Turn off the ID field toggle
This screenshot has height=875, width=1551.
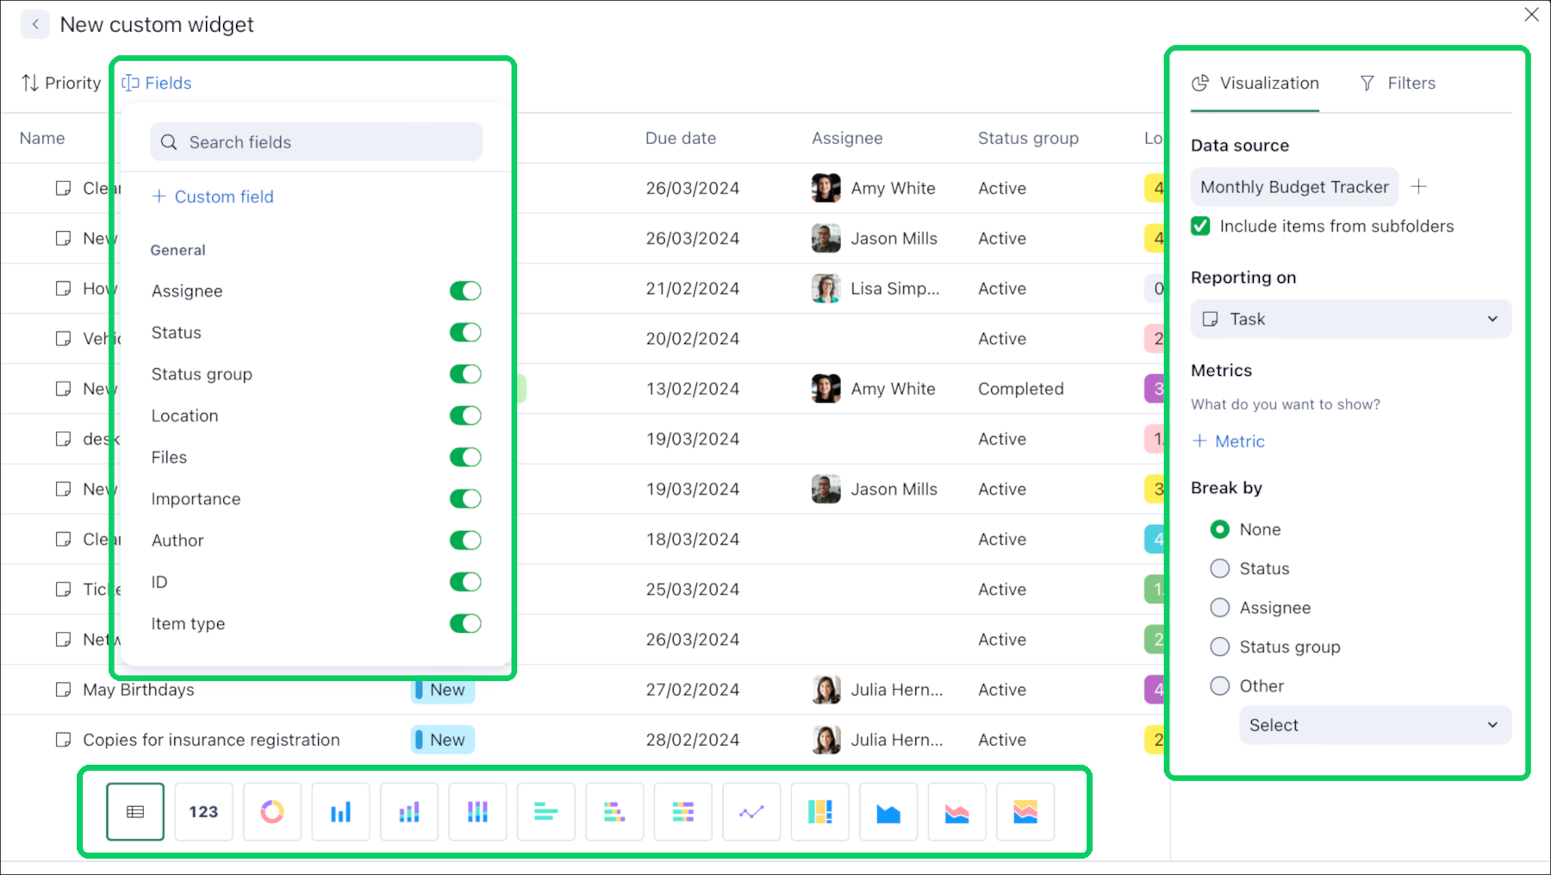[x=465, y=582]
